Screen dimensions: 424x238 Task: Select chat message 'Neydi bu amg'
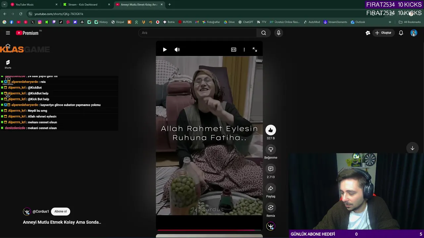pos(37,111)
